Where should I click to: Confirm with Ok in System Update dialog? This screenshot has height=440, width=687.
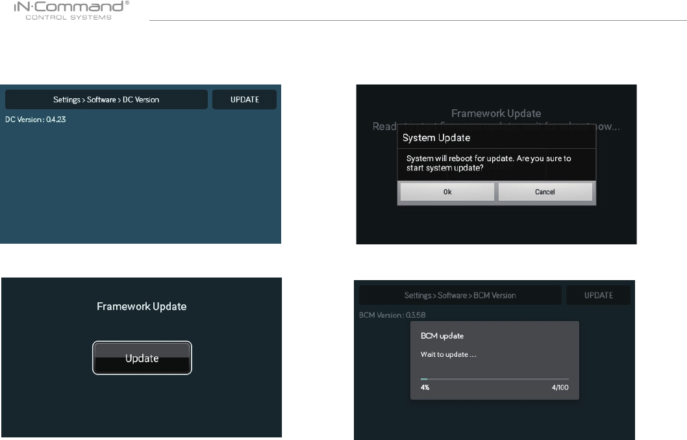447,192
